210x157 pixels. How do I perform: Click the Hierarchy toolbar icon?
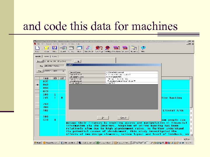[x=134, y=49]
